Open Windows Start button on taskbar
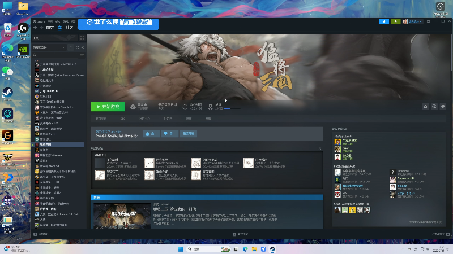This screenshot has width=453, height=254. tap(181, 249)
